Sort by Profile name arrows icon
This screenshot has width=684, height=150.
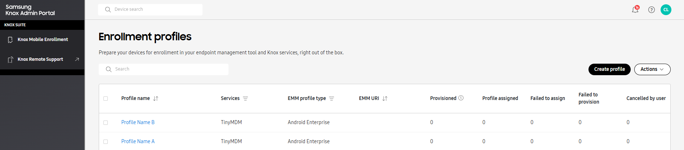click(x=156, y=99)
